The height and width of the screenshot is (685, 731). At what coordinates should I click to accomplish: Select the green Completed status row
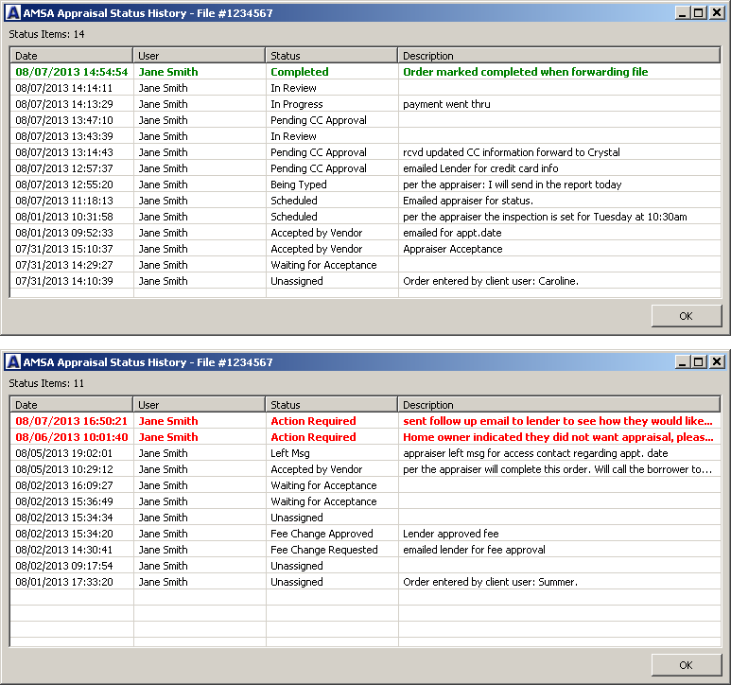pos(365,72)
